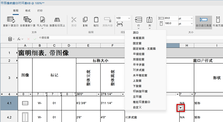
Task: Click the column width field 180.0
Action: 171,23
